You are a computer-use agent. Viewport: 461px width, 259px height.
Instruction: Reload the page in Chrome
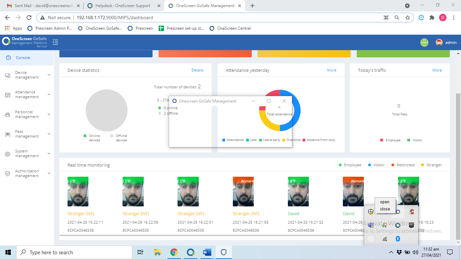click(x=29, y=18)
